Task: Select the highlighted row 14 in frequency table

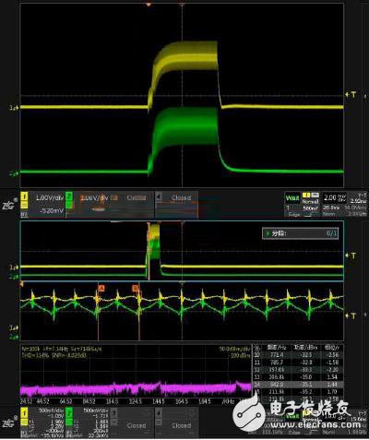Action: coord(298,385)
